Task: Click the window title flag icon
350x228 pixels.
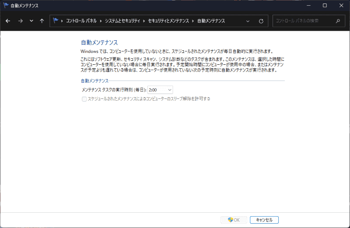Action: click(x=6, y=5)
